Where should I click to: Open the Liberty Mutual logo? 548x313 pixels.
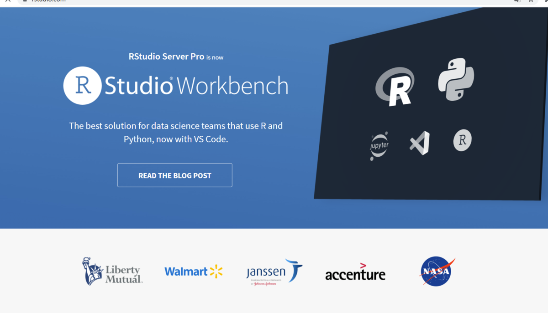pyautogui.click(x=112, y=271)
